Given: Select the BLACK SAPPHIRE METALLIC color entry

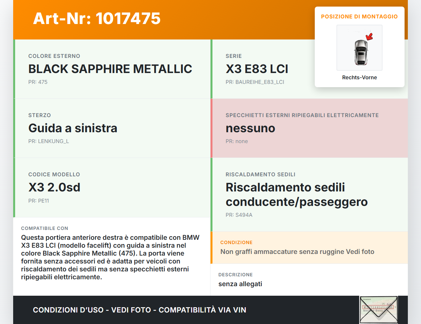Looking at the screenshot, I should coord(110,69).
